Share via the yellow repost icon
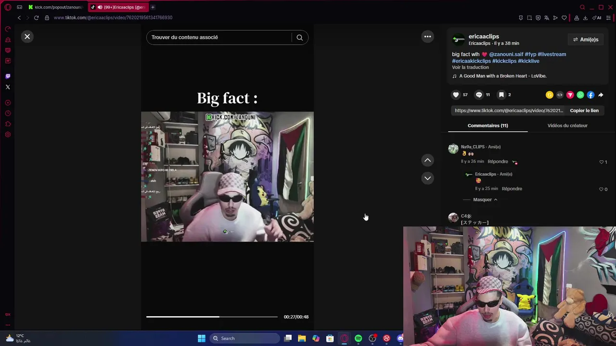Screen dimensions: 616x346 coord(549,95)
